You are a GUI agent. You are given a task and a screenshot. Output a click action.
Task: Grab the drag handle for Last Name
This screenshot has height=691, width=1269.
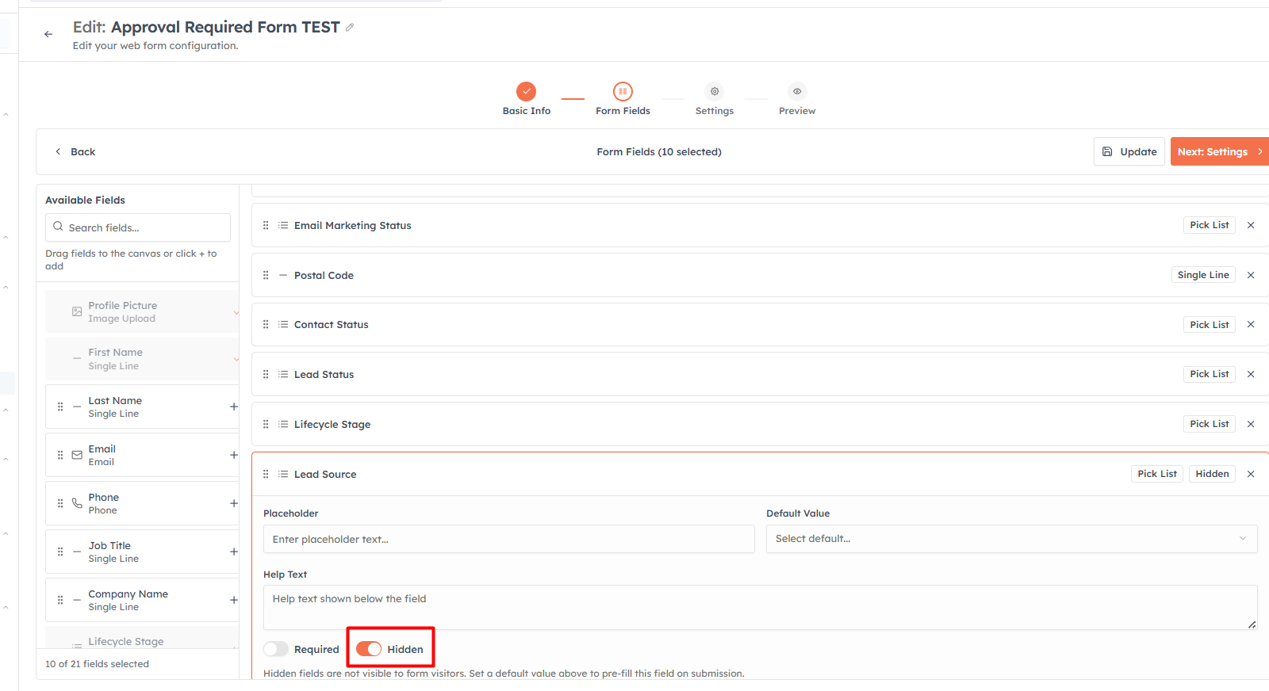60,407
